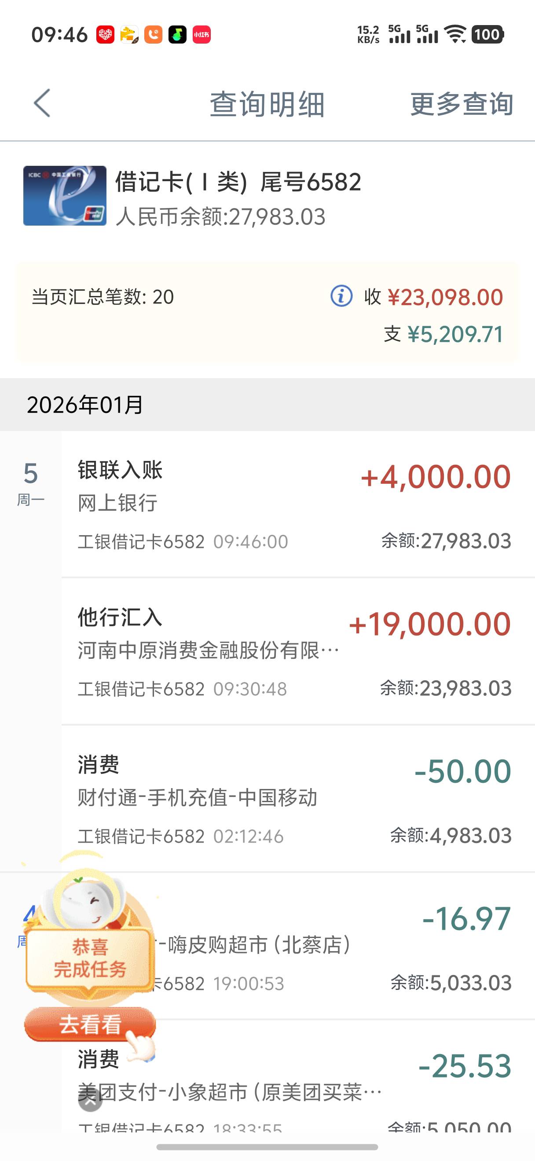This screenshot has width=535, height=1161.
Task: Tap the battery 100 indicator
Action: point(487,34)
